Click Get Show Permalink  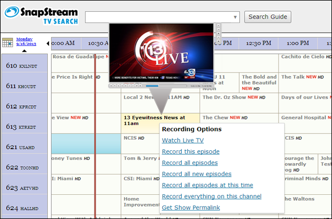click(x=191, y=208)
